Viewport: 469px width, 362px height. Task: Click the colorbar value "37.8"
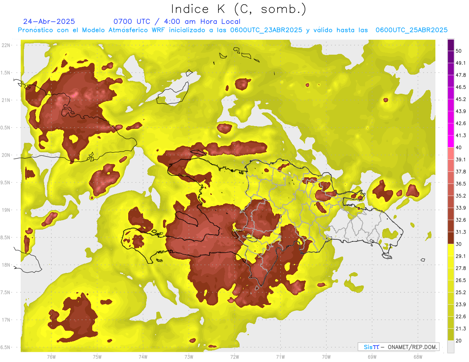tap(461, 171)
